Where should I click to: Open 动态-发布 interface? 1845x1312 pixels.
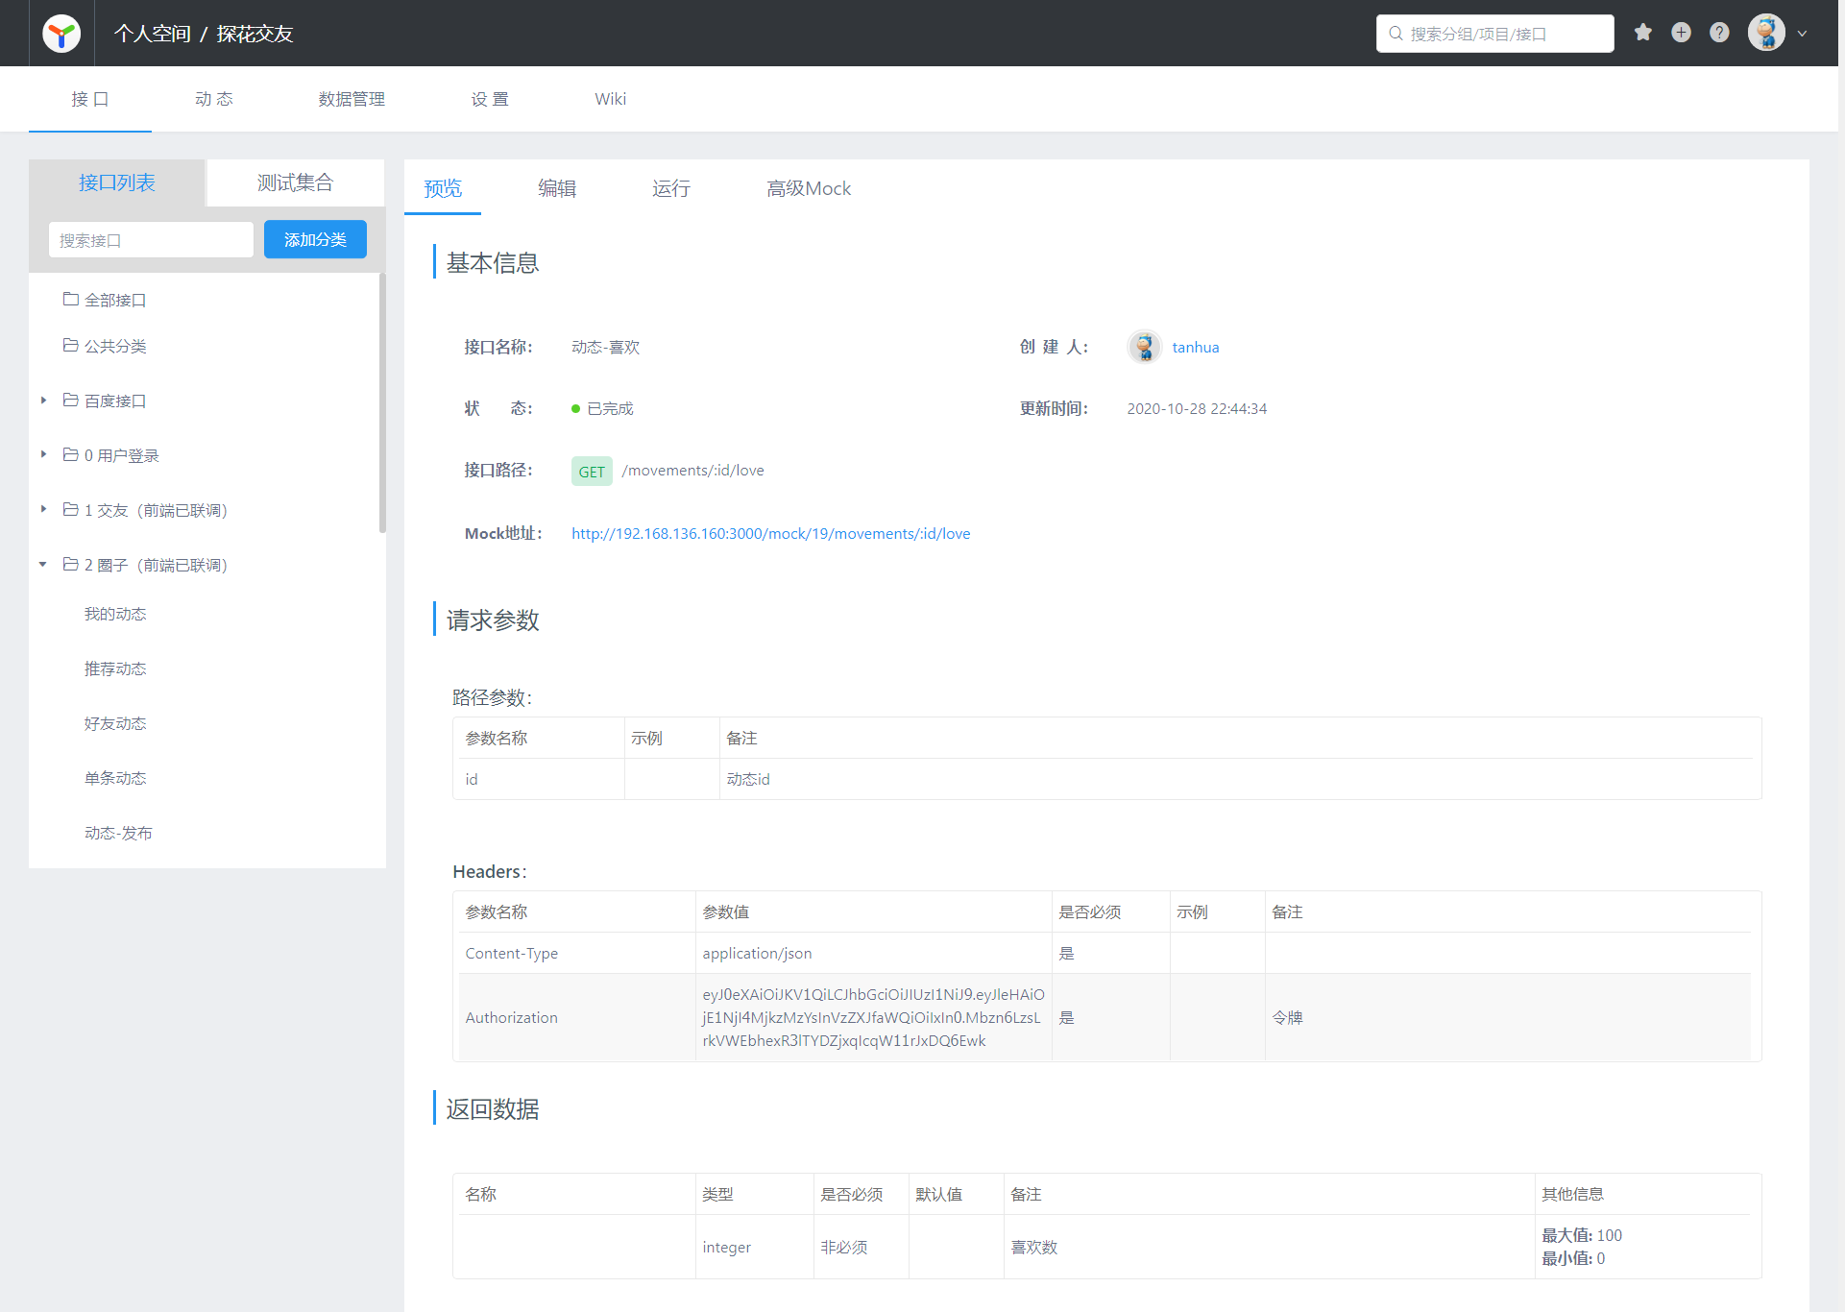(x=118, y=833)
